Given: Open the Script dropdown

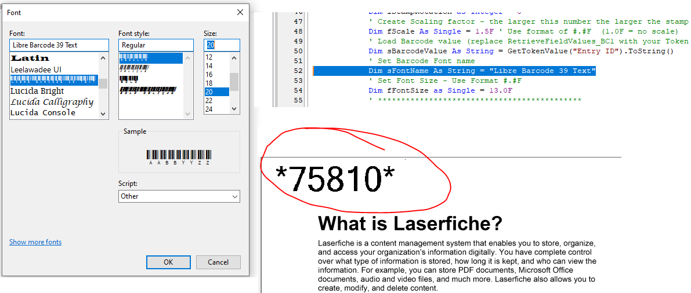Looking at the screenshot, I should pos(179,196).
